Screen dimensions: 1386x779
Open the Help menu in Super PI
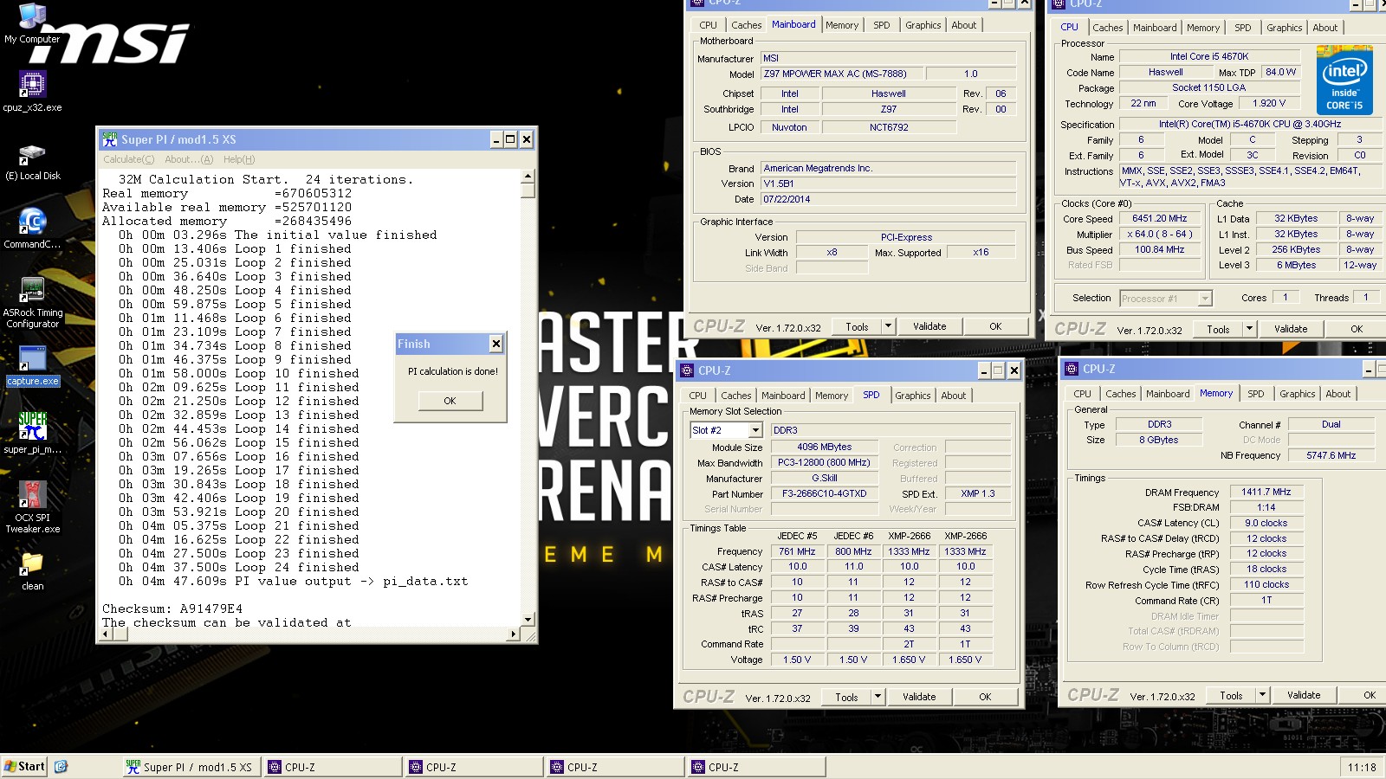(239, 159)
